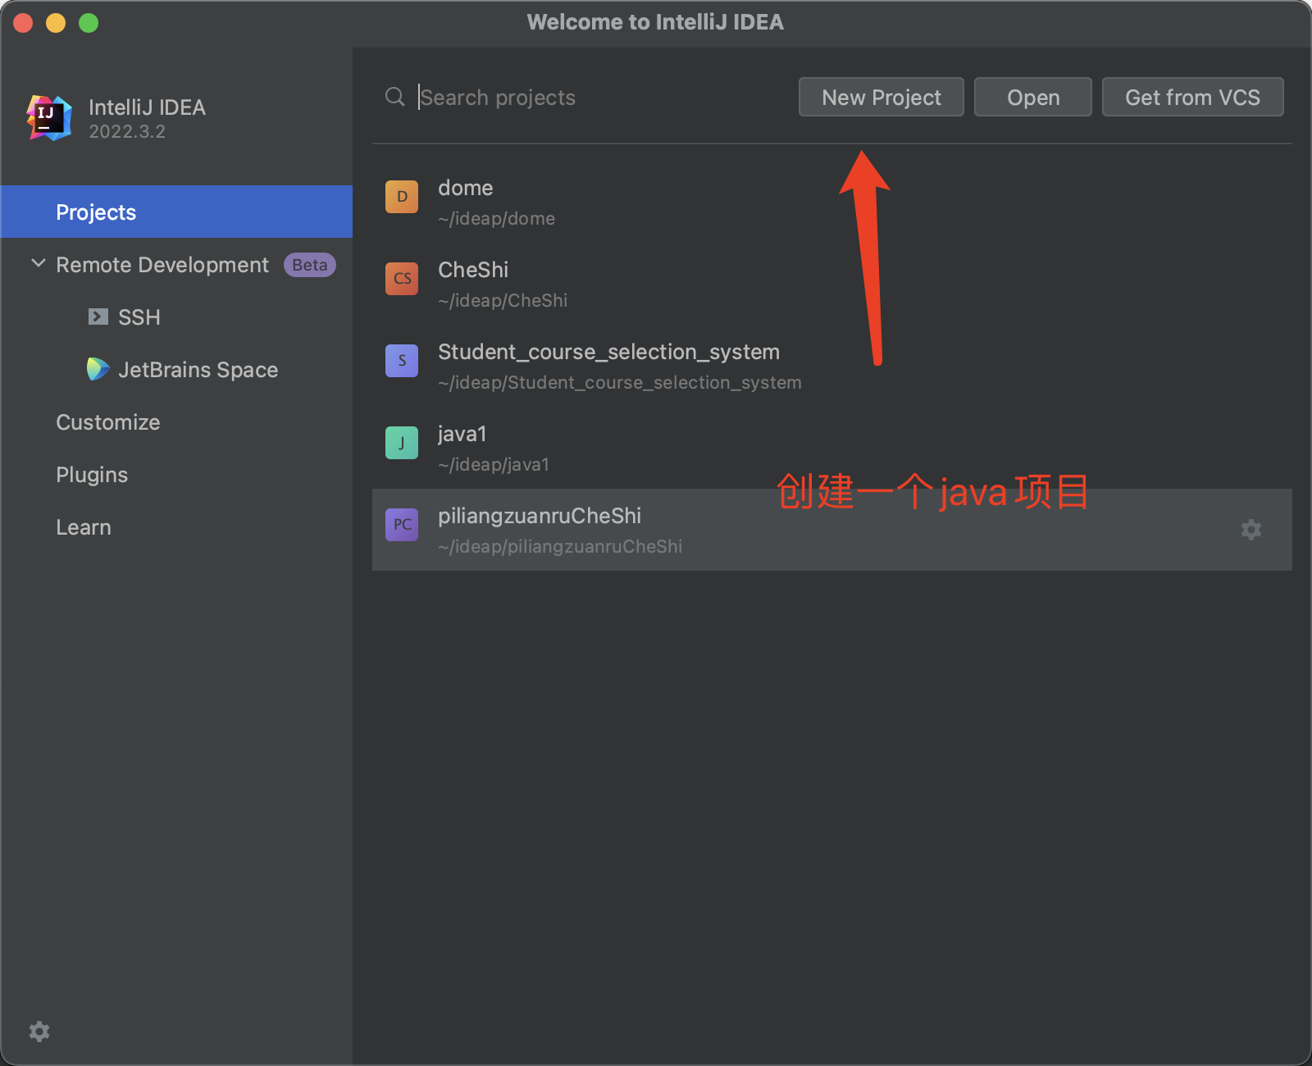Open gear options for piliangzuanruCheShi project

[x=1251, y=530]
